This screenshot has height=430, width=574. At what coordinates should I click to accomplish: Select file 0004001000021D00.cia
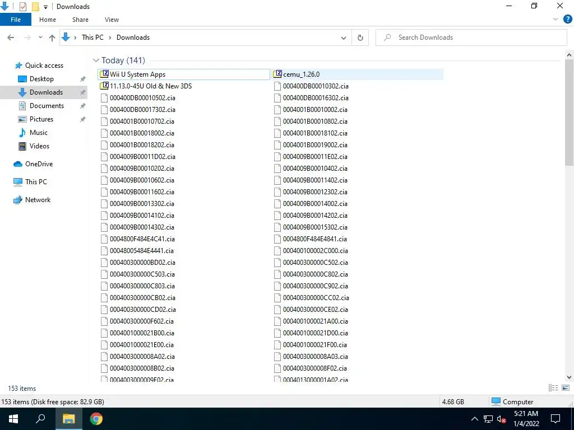[x=311, y=333]
